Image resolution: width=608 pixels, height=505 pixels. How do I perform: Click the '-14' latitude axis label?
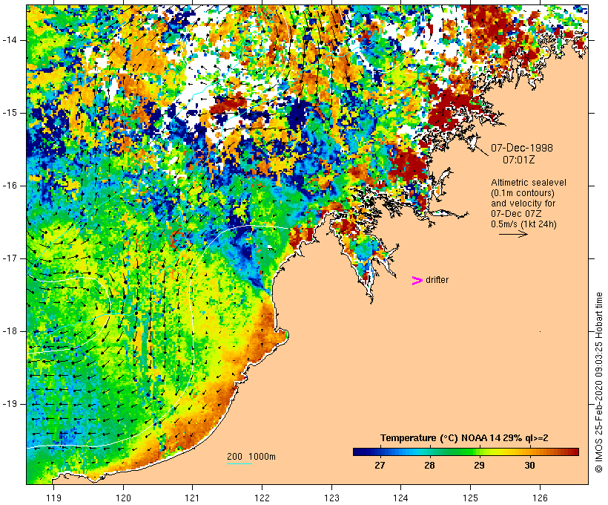pos(10,40)
